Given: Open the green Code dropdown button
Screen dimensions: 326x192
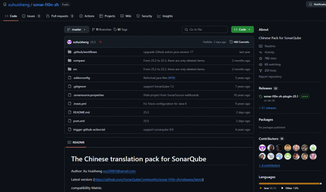Looking at the screenshot, I should tap(242, 30).
